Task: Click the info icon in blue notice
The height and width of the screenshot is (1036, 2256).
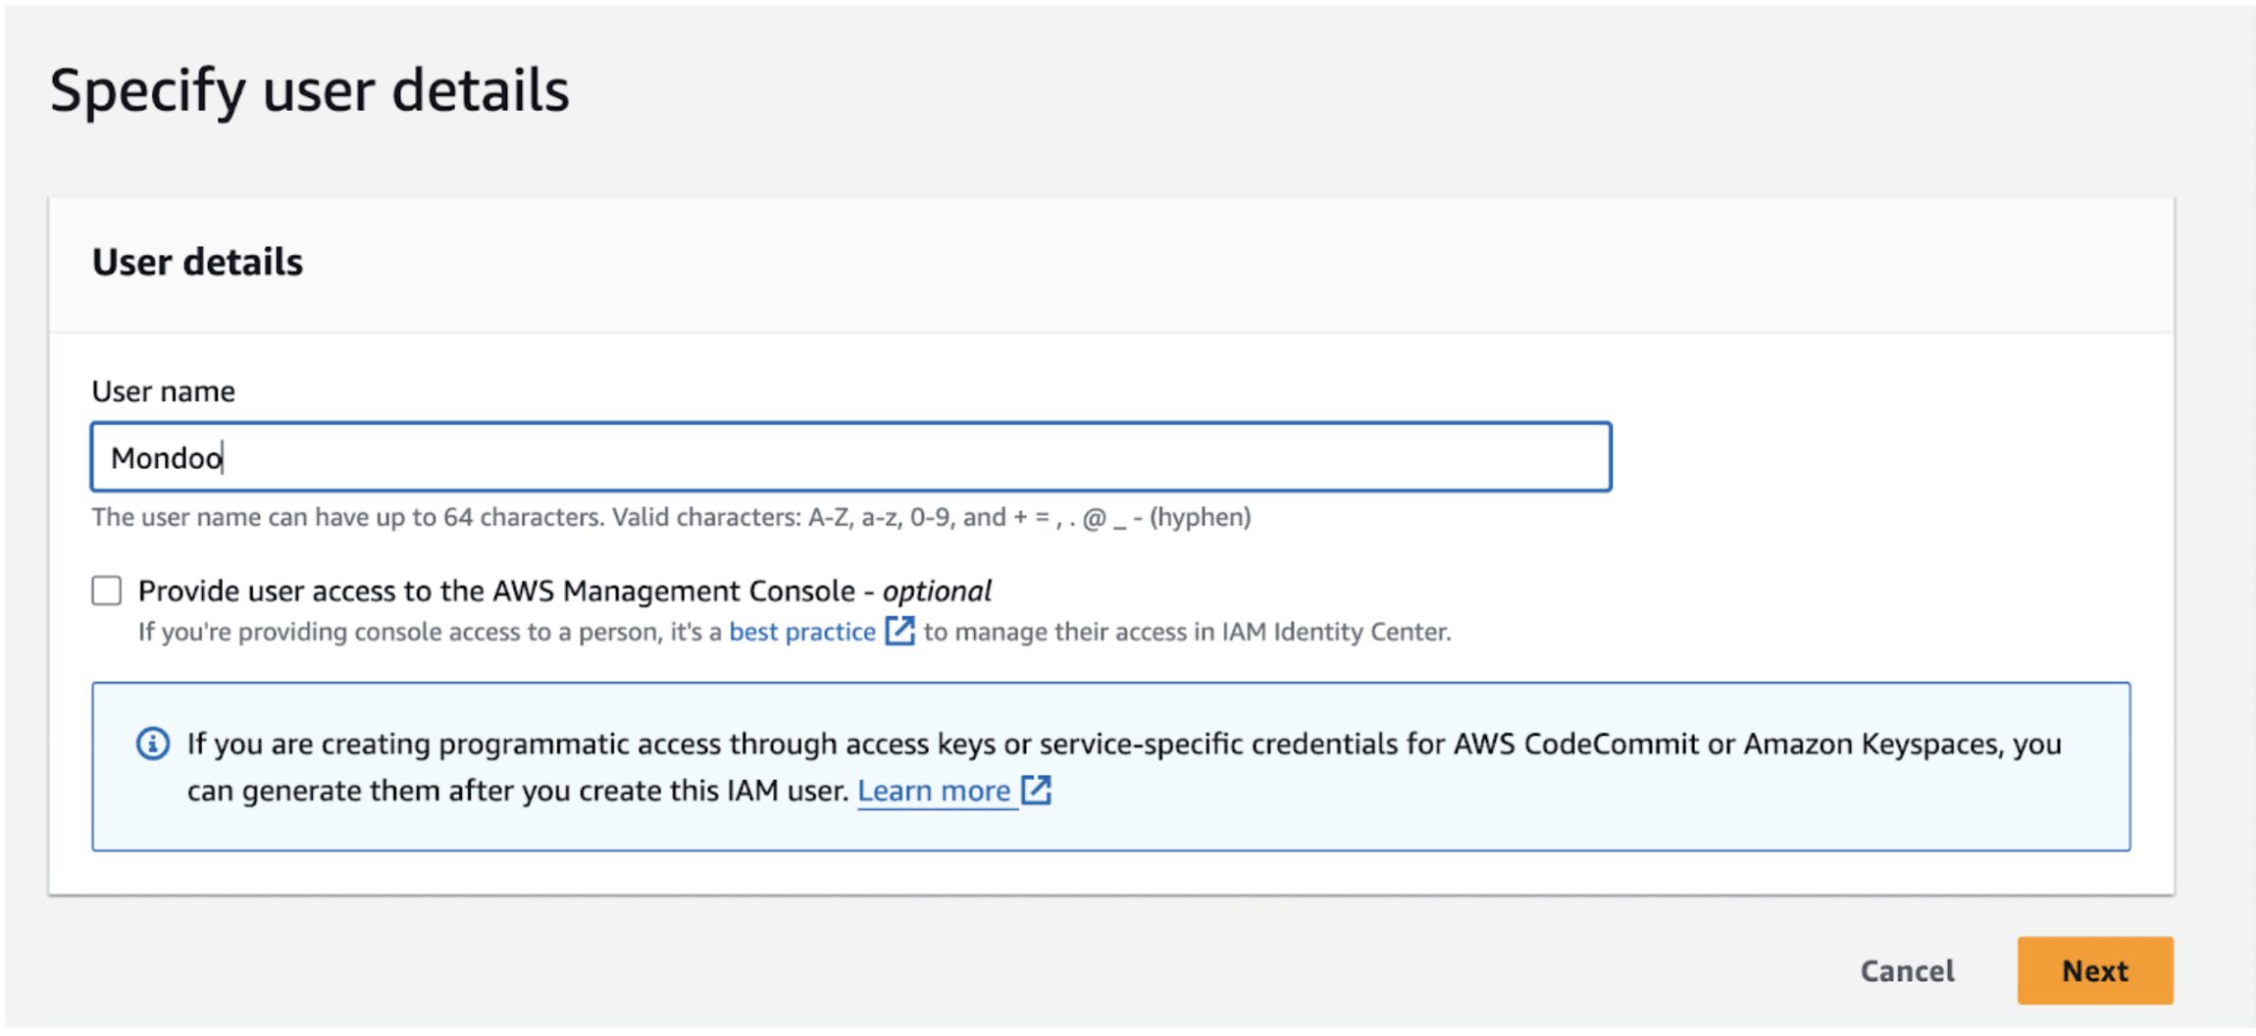Action: click(x=153, y=744)
